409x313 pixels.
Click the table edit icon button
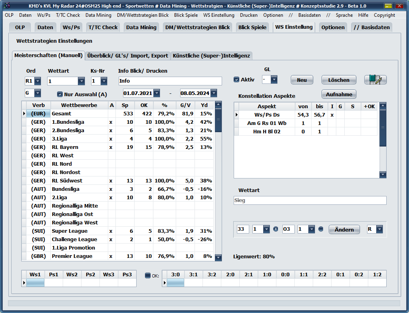tap(375, 80)
